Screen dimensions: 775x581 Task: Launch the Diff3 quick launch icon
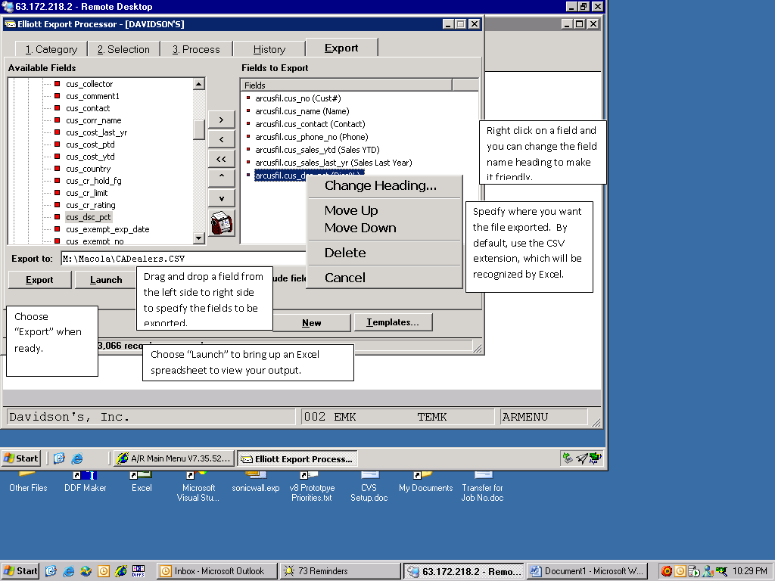[x=139, y=571]
